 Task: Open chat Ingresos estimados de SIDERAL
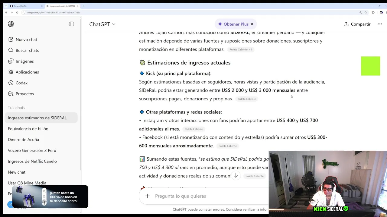tap(41, 118)
